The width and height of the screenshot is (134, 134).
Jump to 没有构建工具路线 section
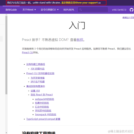(36, 64)
